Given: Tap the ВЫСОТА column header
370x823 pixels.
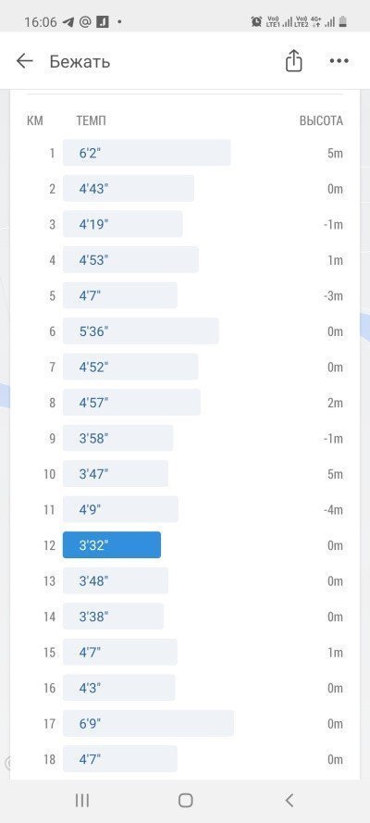Looking at the screenshot, I should click(x=321, y=120).
